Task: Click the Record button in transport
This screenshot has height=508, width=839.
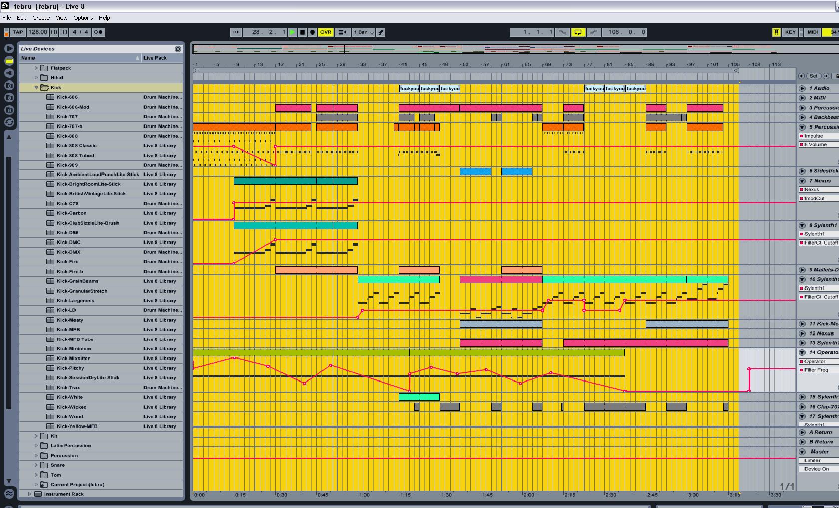Action: pos(312,32)
